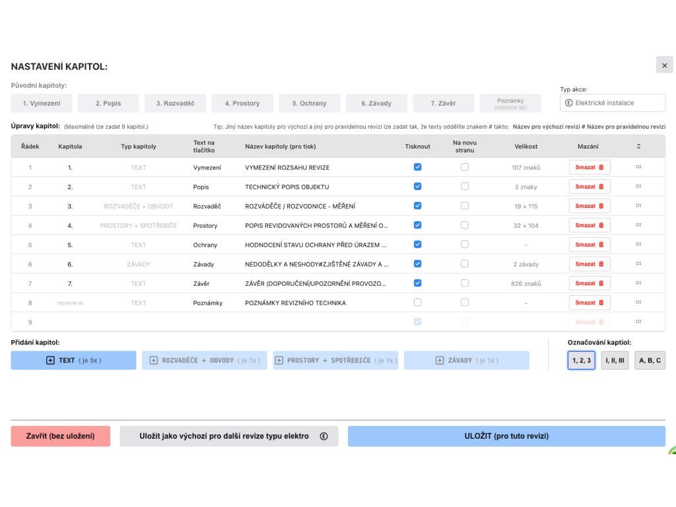
Task: Click ULOŽIT (pro tuto revizi) button
Action: click(x=506, y=436)
